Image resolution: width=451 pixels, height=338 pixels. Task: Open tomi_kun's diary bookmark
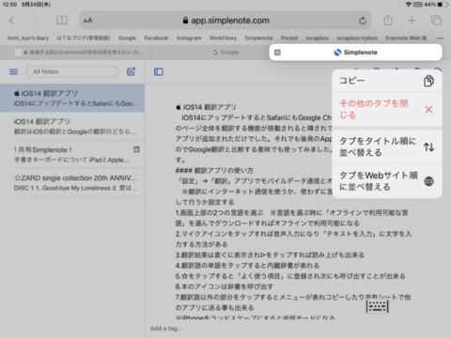point(28,38)
